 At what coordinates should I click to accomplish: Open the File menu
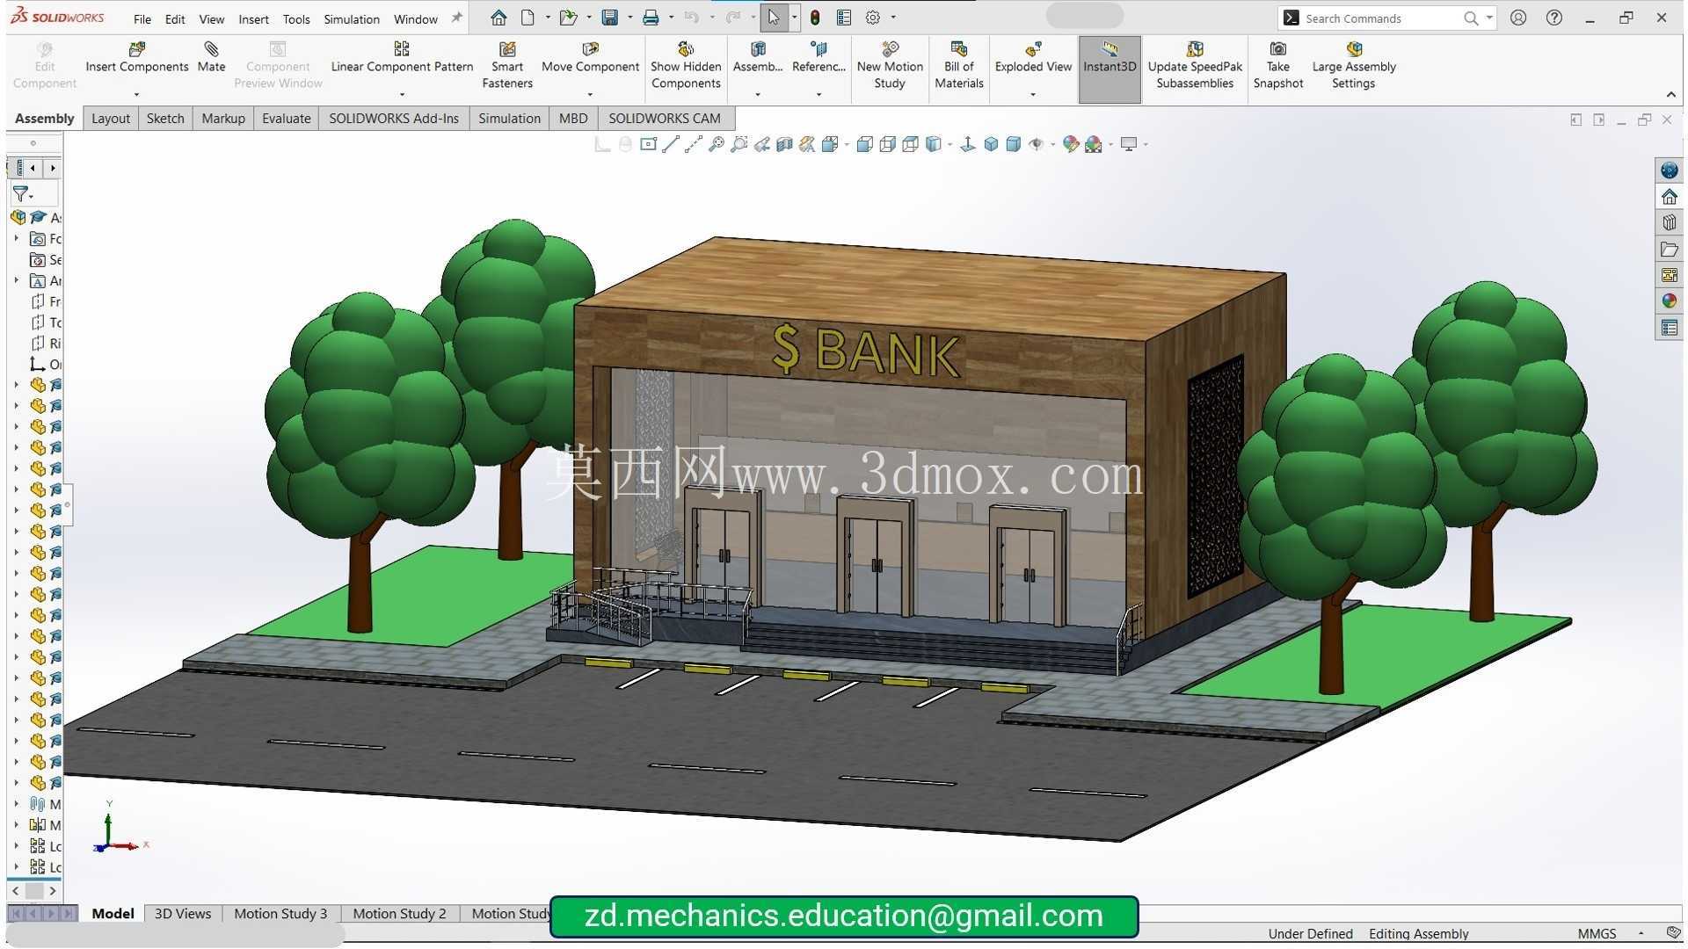pos(142,18)
